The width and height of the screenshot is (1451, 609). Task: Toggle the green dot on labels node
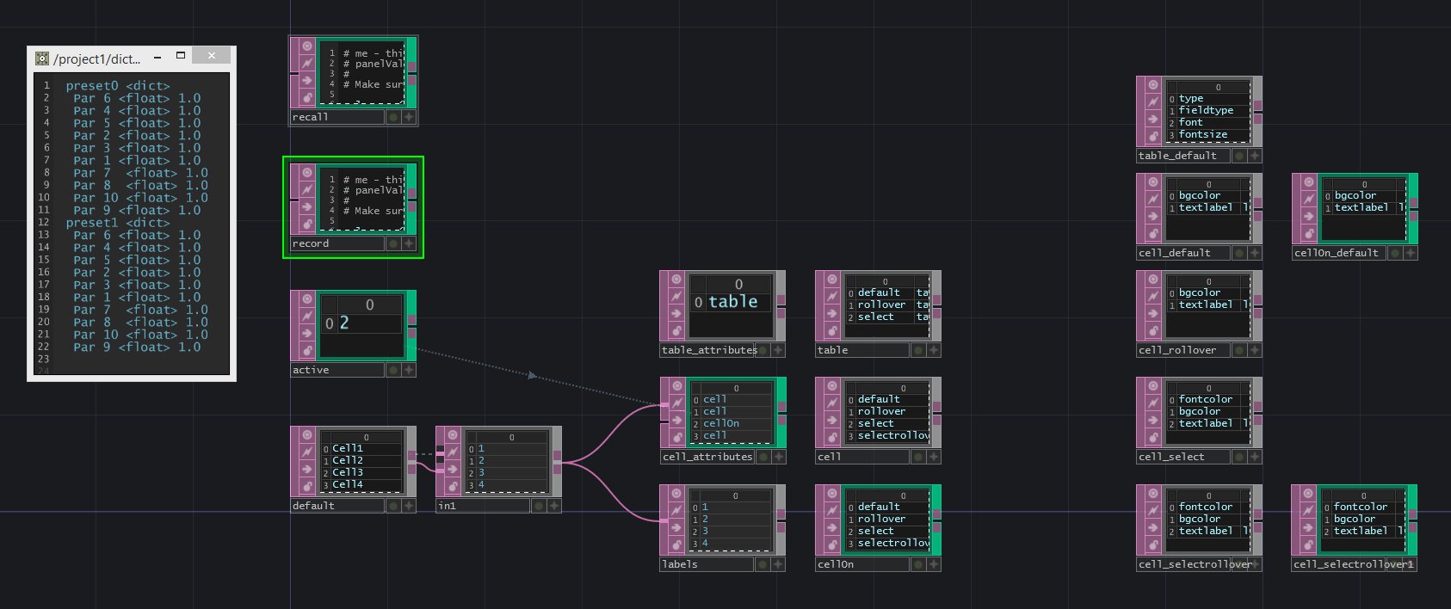coord(763,564)
